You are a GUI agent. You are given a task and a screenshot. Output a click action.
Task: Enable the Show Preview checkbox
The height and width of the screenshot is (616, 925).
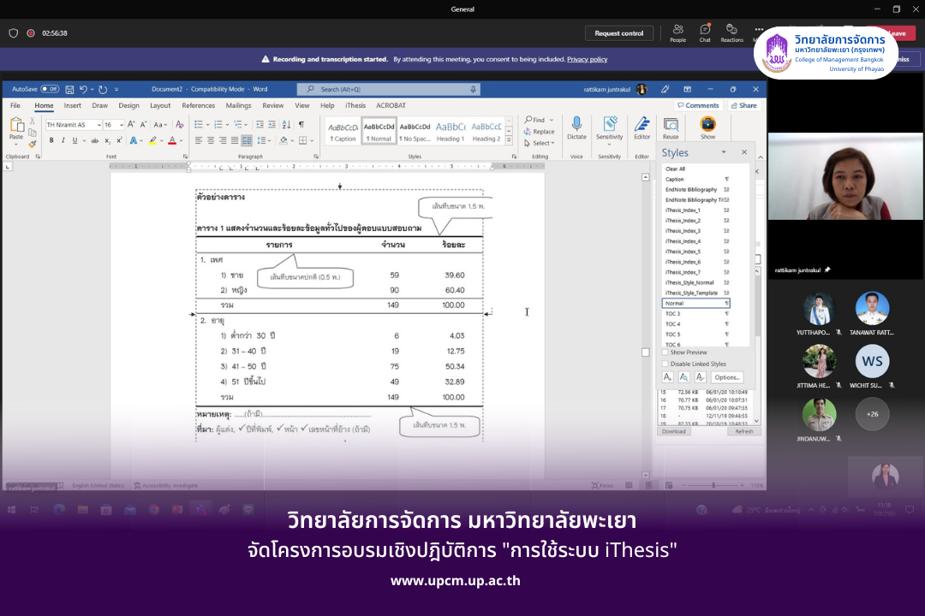click(665, 352)
